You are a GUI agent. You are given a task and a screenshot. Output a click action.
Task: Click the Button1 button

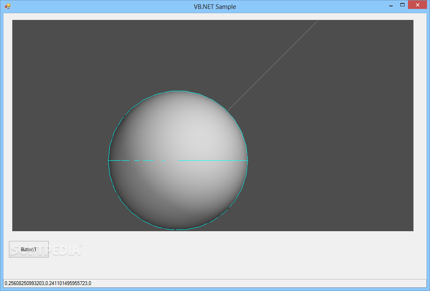tap(29, 249)
